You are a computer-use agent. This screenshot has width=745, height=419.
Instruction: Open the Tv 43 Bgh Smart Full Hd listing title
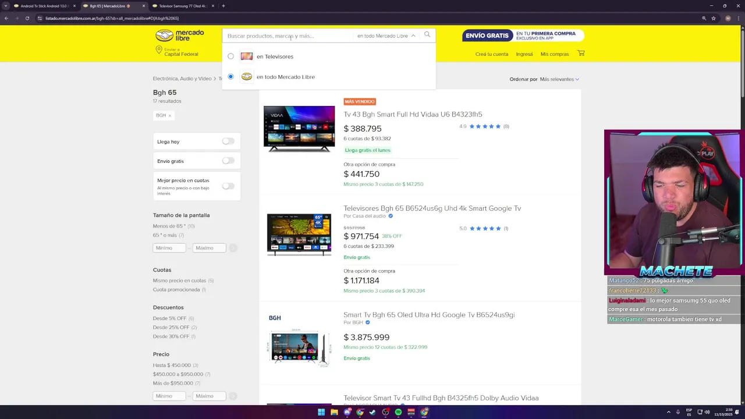(413, 114)
